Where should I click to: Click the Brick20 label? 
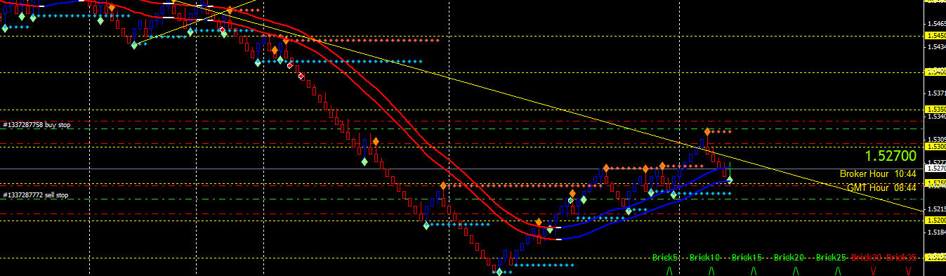[x=789, y=258]
